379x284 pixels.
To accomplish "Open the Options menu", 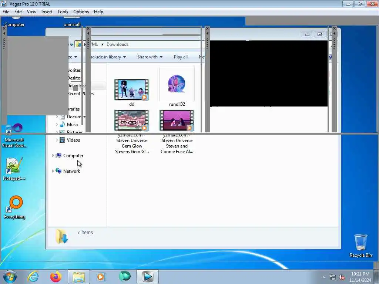I will point(81,12).
